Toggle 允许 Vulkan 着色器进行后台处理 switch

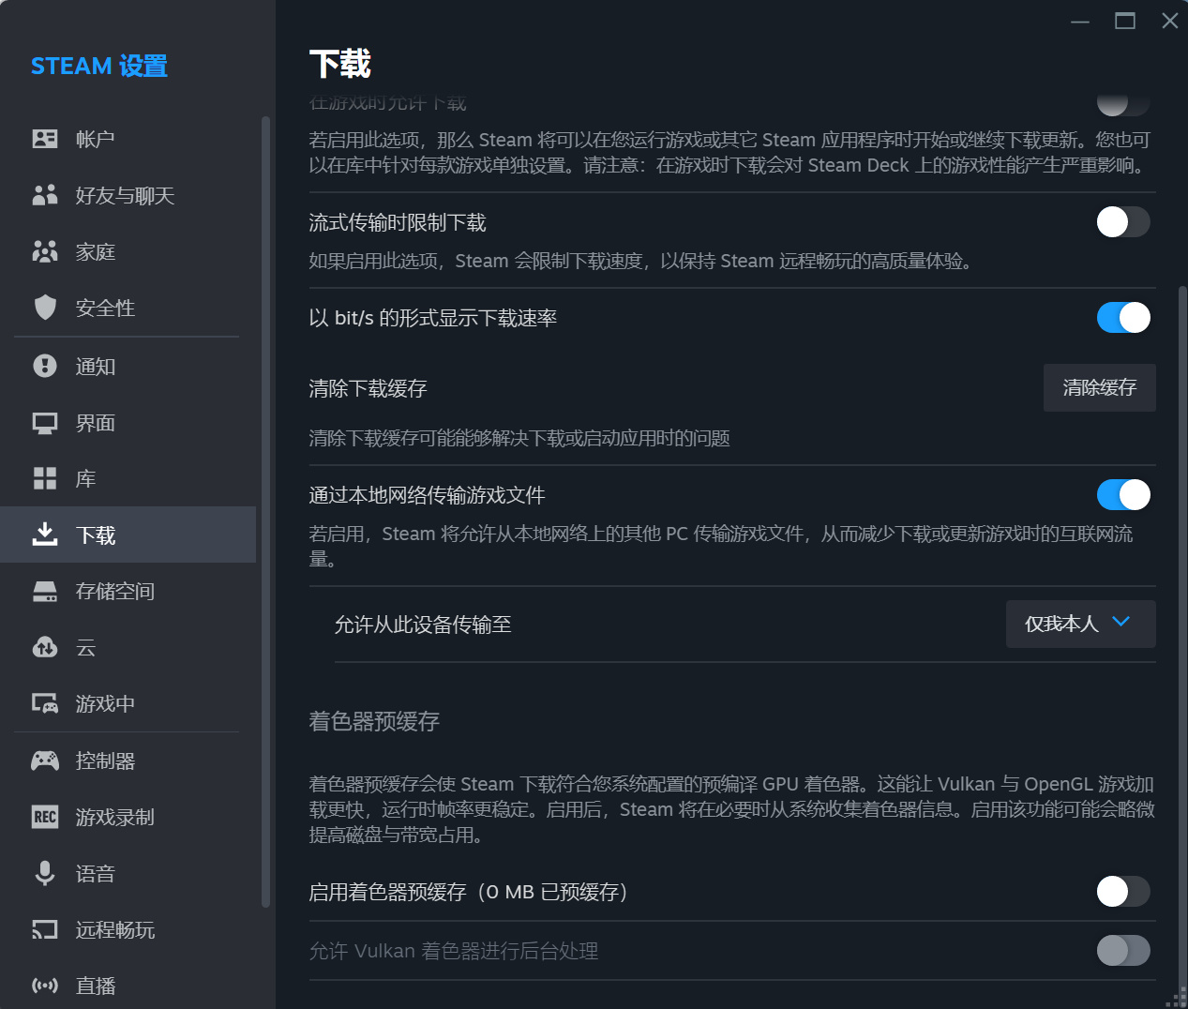[x=1123, y=951]
